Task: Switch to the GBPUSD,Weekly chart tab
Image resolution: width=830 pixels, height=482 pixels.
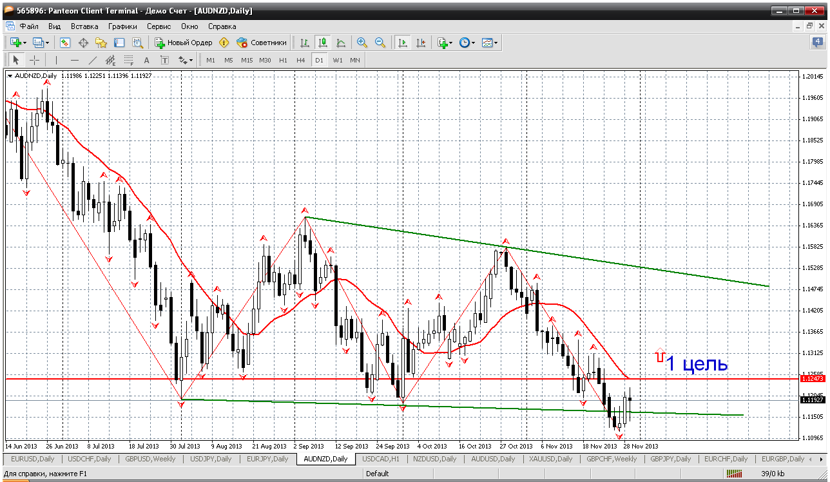Action: (x=150, y=459)
